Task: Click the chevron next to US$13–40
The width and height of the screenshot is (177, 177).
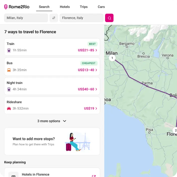Action: (x=96, y=70)
